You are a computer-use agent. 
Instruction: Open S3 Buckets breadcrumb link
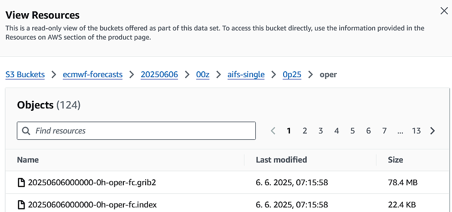pyautogui.click(x=25, y=75)
